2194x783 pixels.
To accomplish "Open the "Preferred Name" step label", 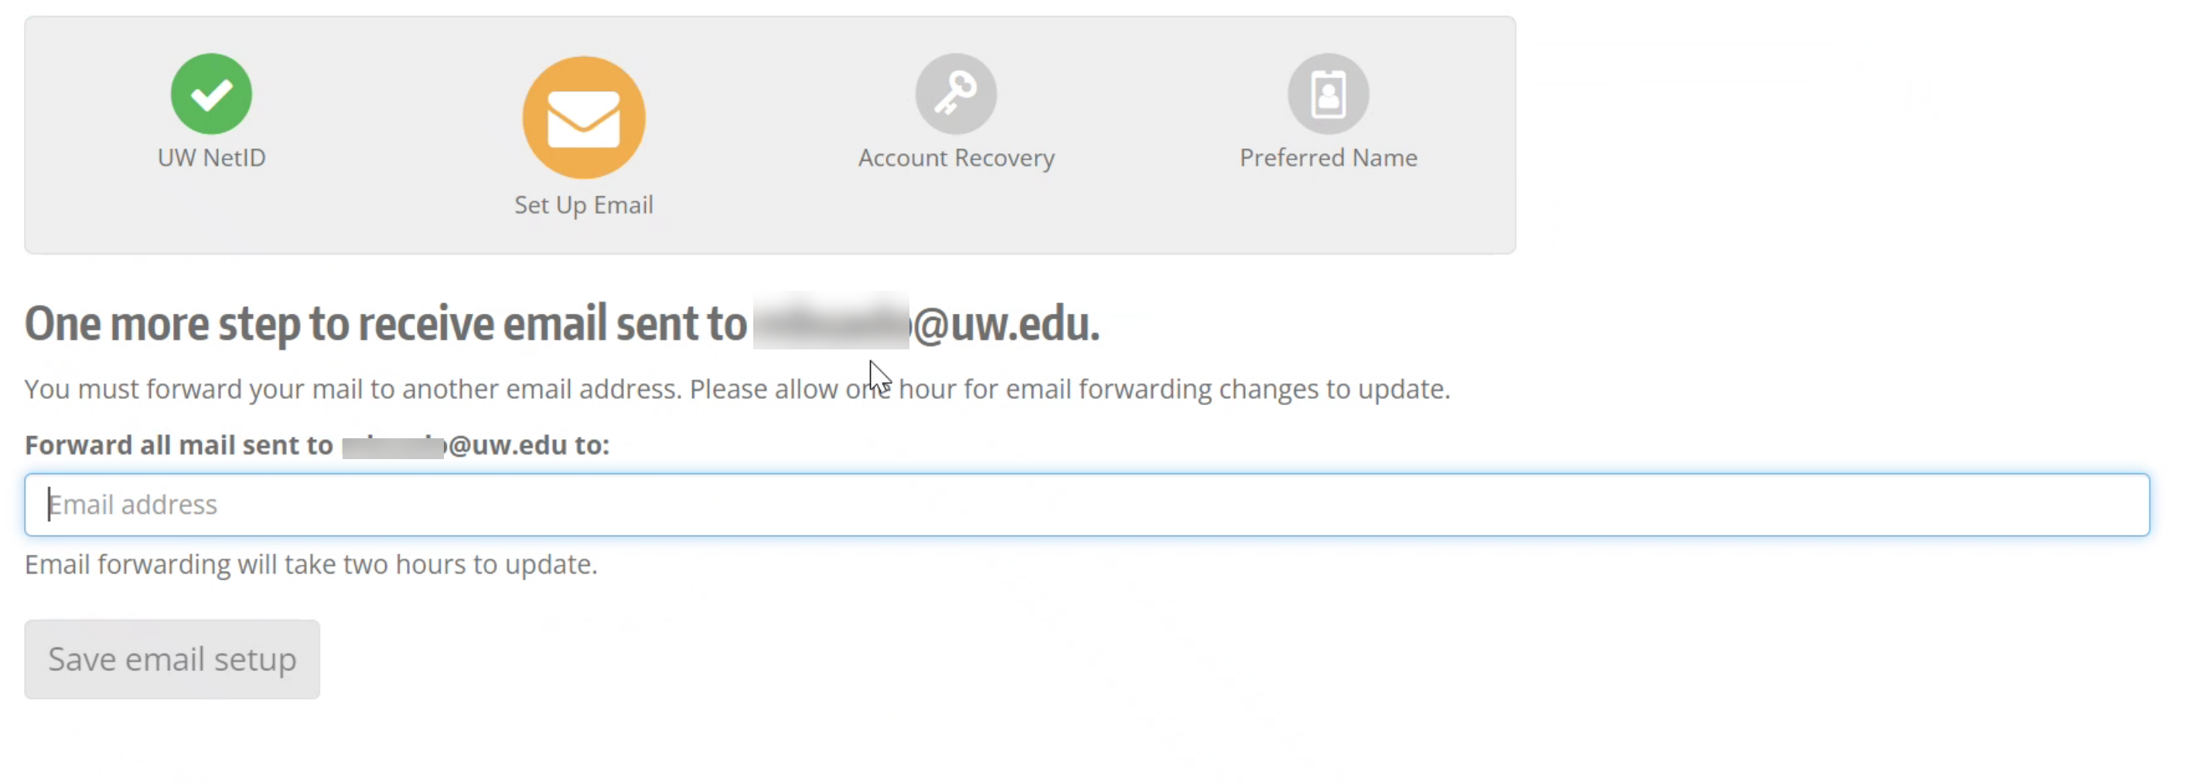I will coord(1328,158).
